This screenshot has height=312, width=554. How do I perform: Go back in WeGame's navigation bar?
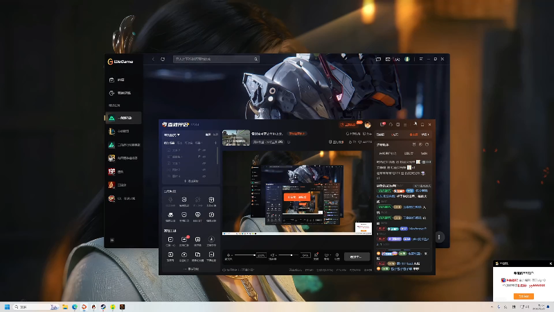[153, 59]
